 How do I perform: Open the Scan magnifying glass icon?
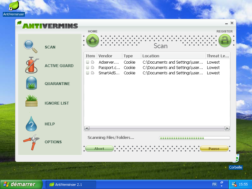click(31, 46)
